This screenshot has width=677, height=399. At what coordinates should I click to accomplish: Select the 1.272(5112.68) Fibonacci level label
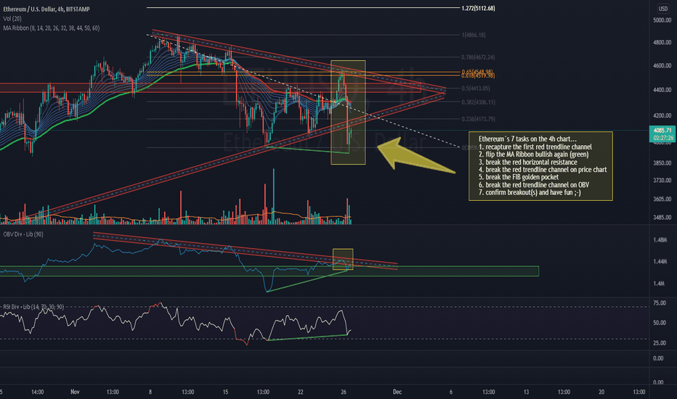(479, 8)
